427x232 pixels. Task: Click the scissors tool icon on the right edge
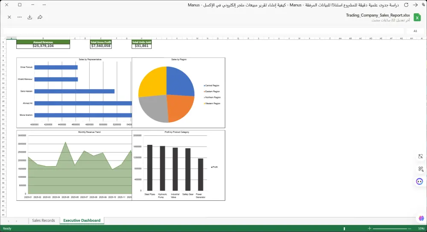point(421,169)
